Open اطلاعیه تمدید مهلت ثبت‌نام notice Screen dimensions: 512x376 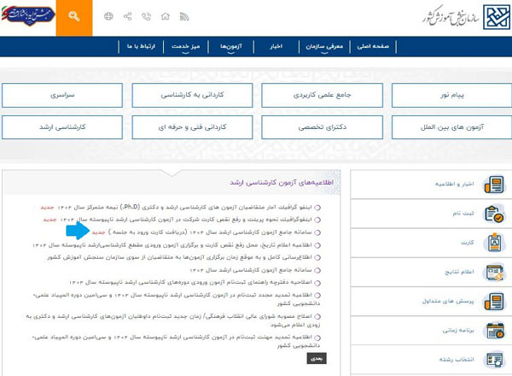(176, 341)
